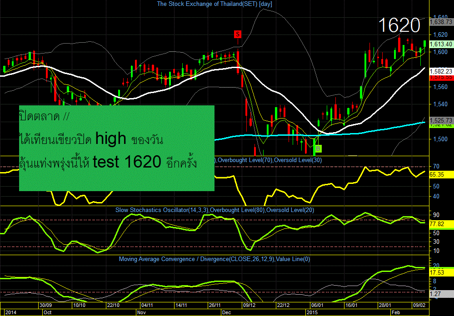Select the 1,638.73 upper band price tag
Viewport: 454px width, 316px height.
[441, 22]
